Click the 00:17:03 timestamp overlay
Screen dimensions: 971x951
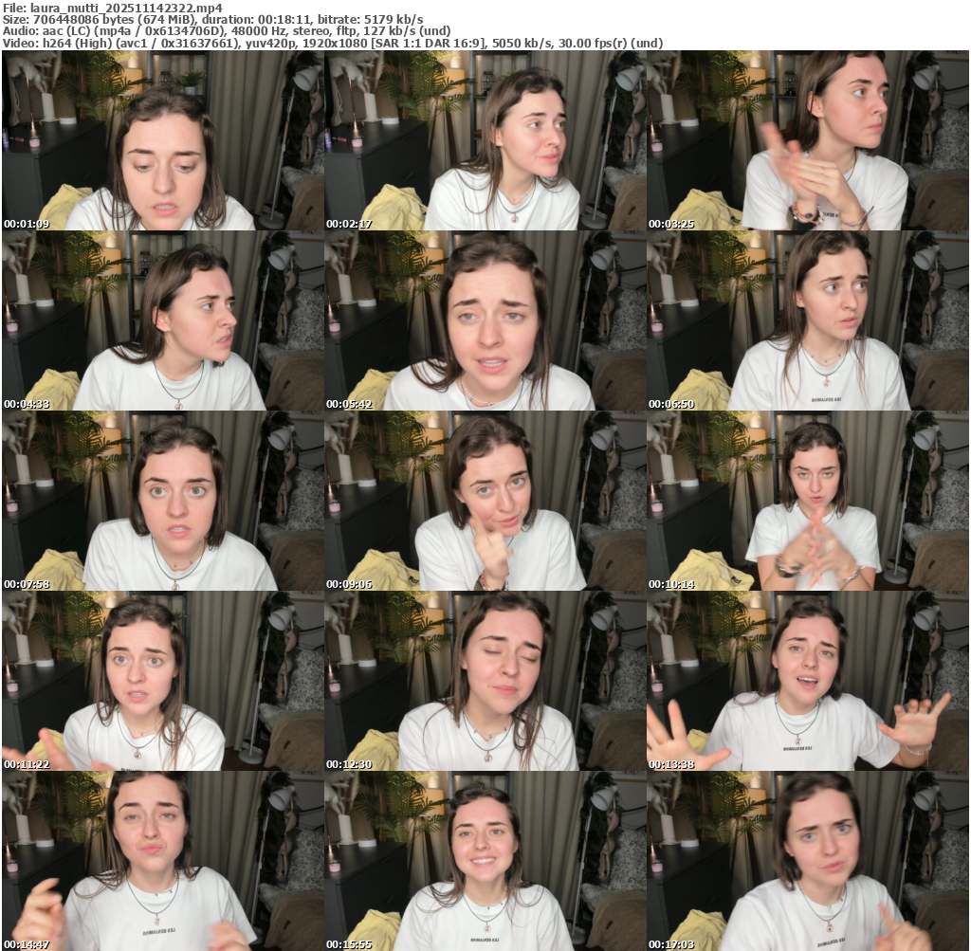(671, 944)
